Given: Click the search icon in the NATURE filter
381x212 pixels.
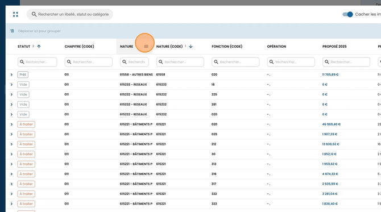Looking at the screenshot, I should pyautogui.click(x=125, y=62).
